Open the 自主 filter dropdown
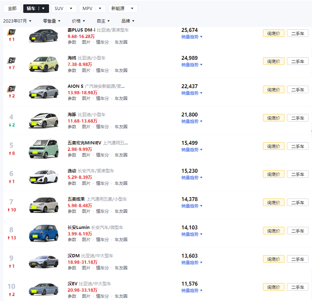This screenshot has width=312, height=301. pos(103,21)
